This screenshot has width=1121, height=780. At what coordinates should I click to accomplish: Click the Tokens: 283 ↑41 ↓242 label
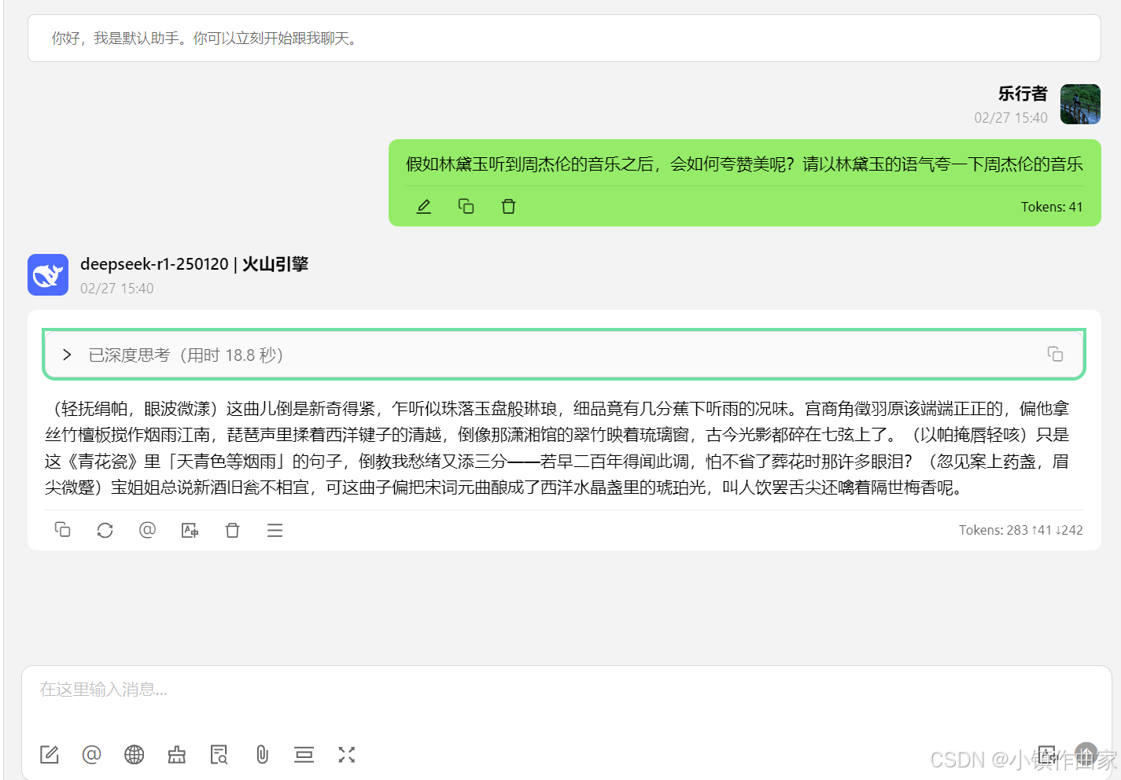click(1021, 530)
